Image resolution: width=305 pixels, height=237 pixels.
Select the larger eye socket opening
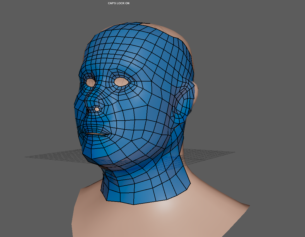(x=121, y=82)
